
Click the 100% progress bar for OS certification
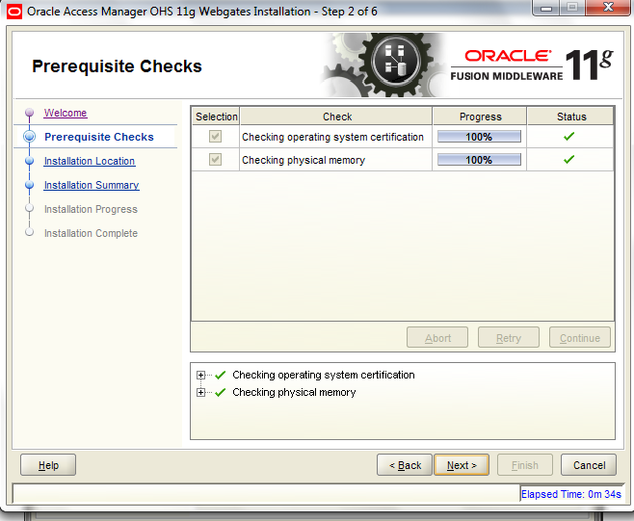479,137
